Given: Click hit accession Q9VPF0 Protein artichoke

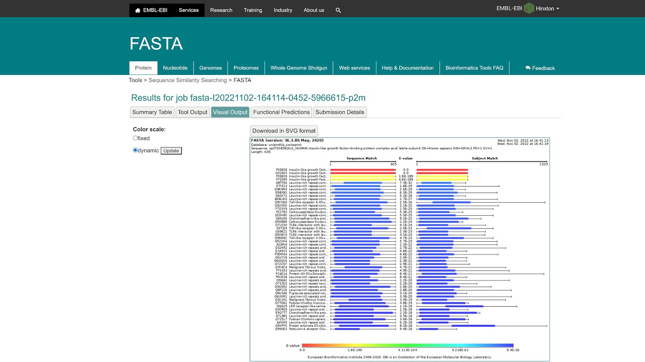Looking at the screenshot, I should point(281,326).
